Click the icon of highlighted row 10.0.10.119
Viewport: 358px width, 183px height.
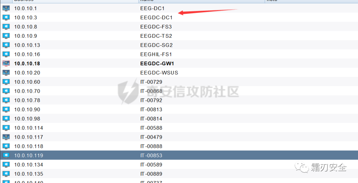pyautogui.click(x=6, y=155)
